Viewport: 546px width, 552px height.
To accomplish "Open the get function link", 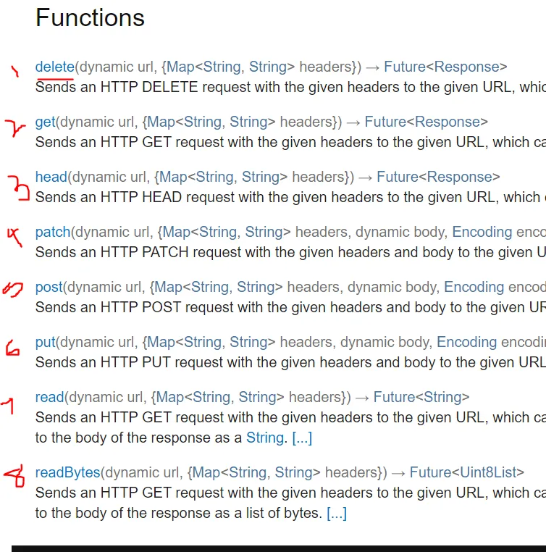I will [x=45, y=122].
